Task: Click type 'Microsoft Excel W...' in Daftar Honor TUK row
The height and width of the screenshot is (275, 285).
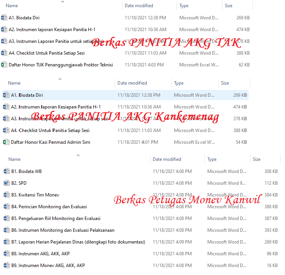Action: coord(199,65)
